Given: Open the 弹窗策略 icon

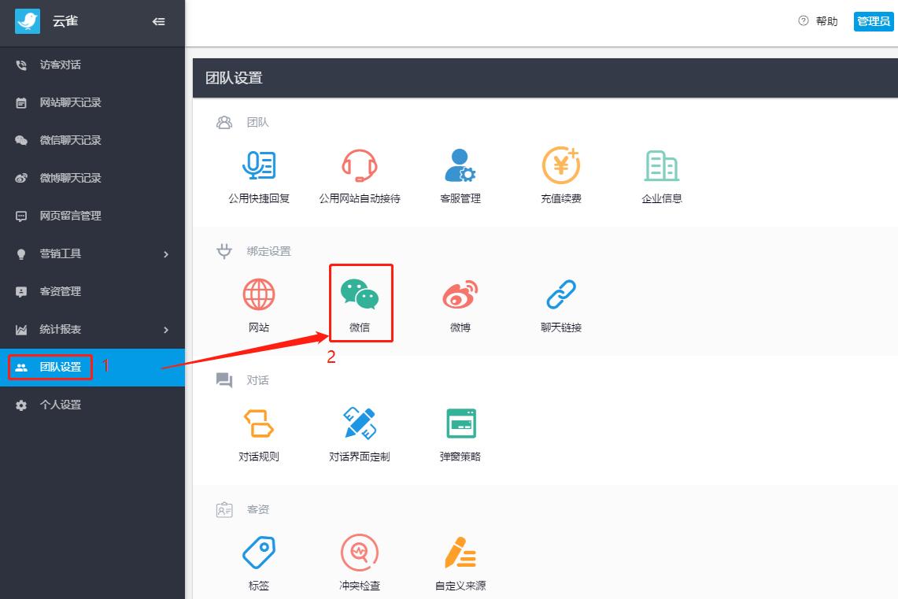Looking at the screenshot, I should click(x=460, y=423).
